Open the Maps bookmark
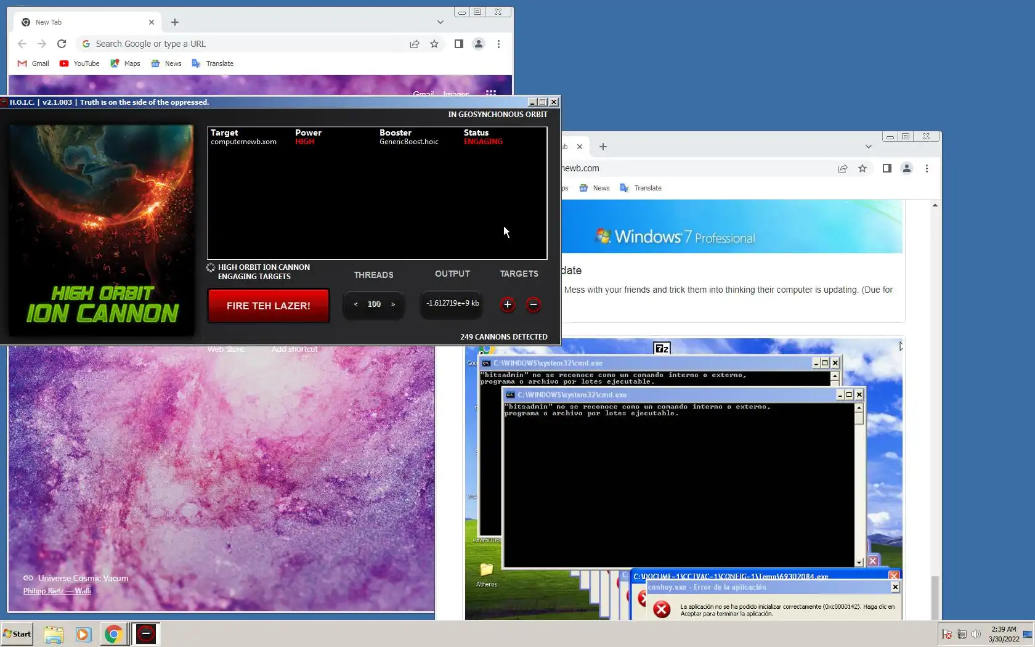The height and width of the screenshot is (647, 1035). pyautogui.click(x=125, y=63)
